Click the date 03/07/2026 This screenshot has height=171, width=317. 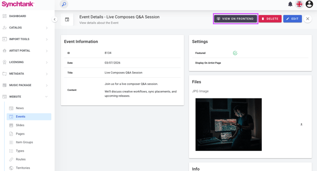click(113, 63)
